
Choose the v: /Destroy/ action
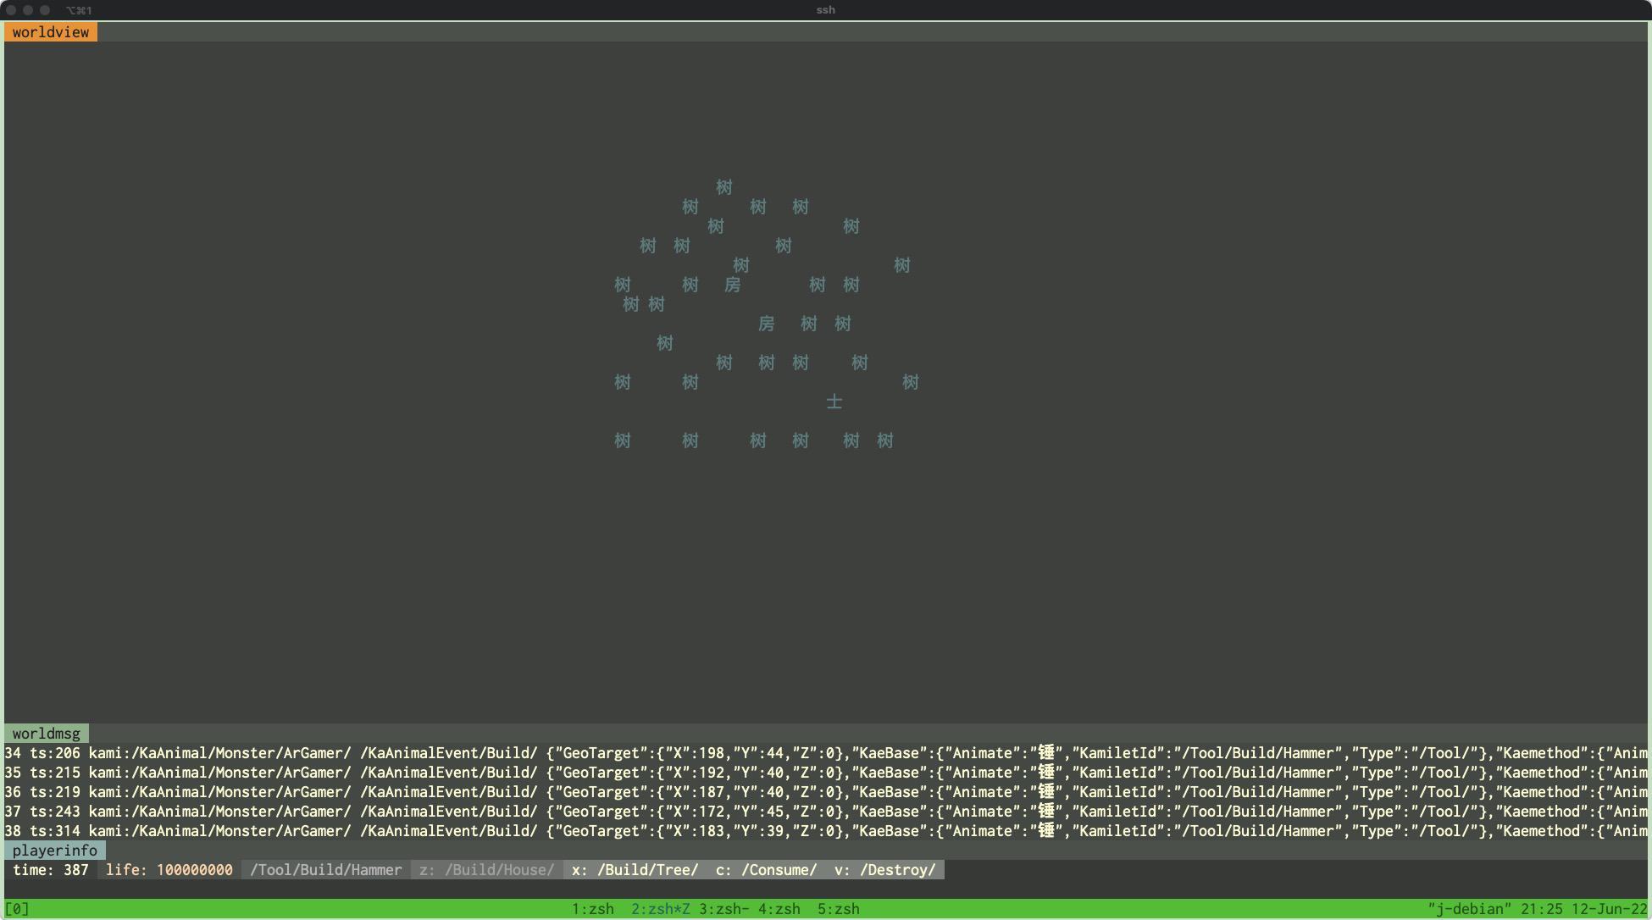pyautogui.click(x=885, y=870)
